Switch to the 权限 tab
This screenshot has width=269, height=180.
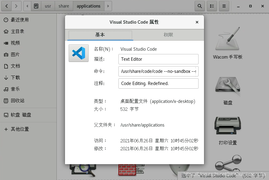168,35
